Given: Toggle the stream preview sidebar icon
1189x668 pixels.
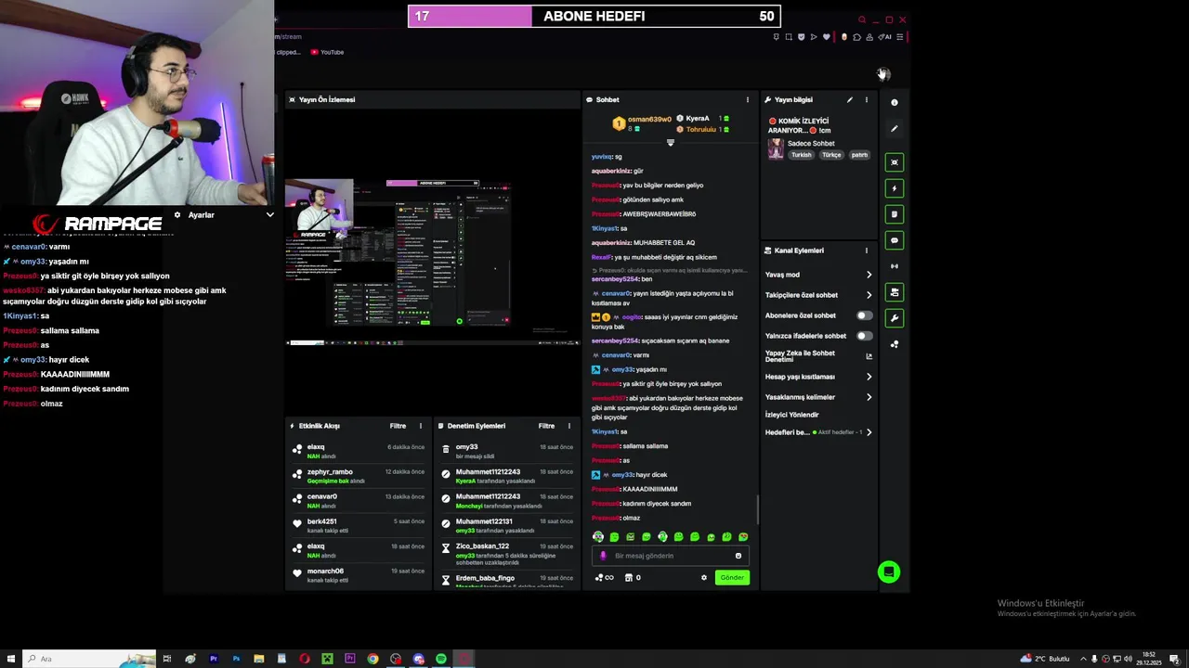Looking at the screenshot, I should (895, 162).
